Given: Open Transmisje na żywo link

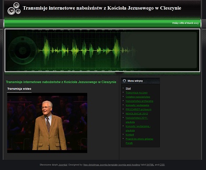Looking at the screenshot, I should tap(136, 93).
